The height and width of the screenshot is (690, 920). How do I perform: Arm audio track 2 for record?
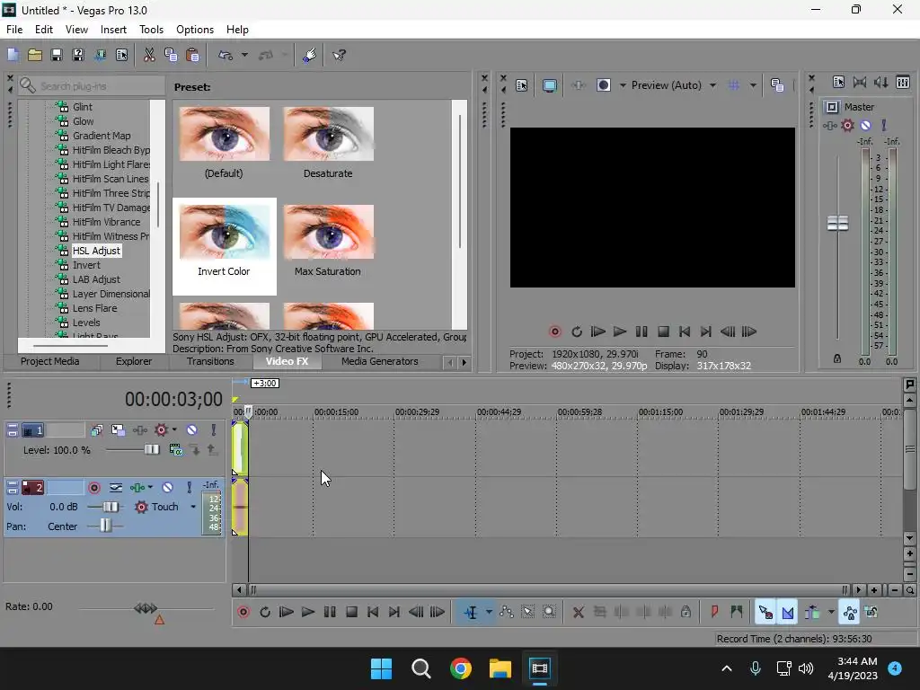point(93,488)
